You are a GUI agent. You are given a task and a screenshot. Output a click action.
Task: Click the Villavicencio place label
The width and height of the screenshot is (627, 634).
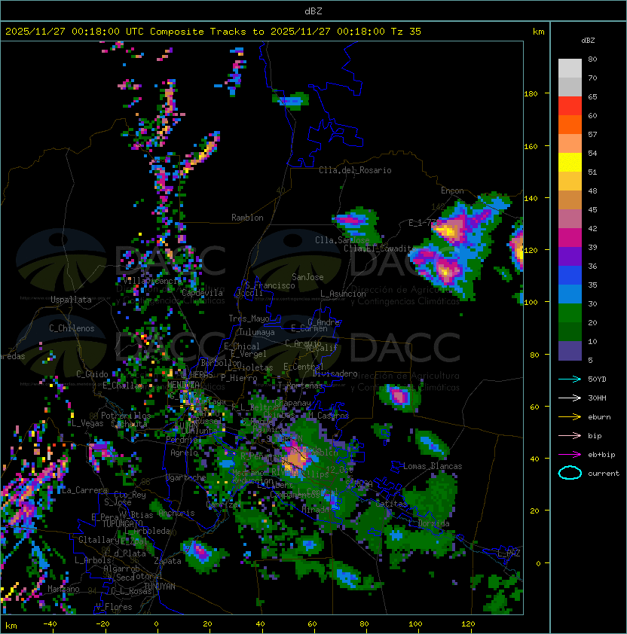point(153,281)
